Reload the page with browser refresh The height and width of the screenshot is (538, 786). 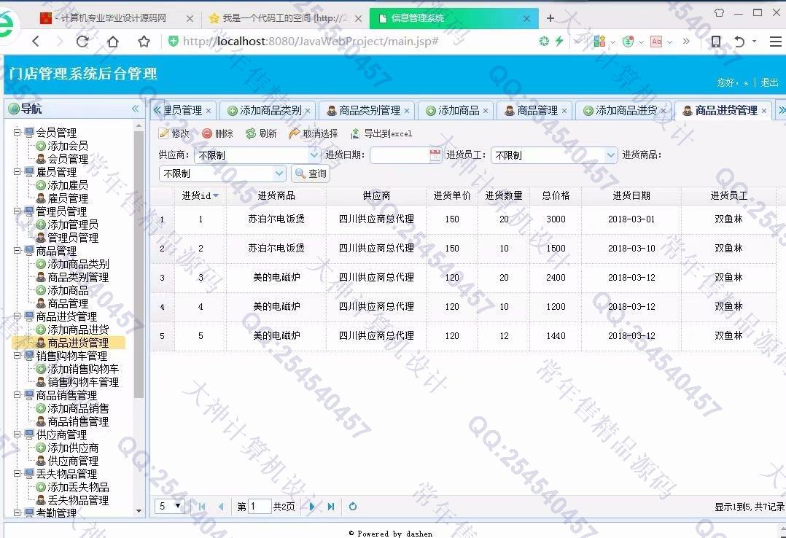82,41
